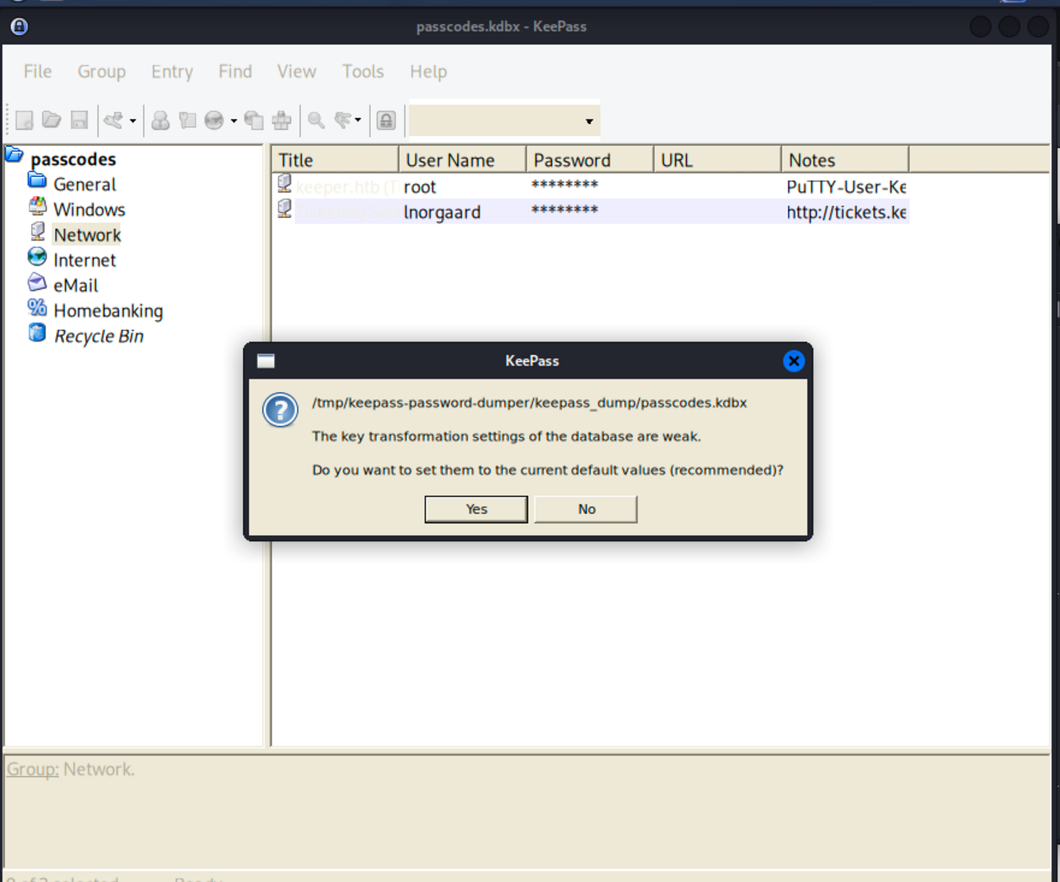This screenshot has width=1060, height=882.
Task: Click the Open database folder icon
Action: [x=51, y=120]
